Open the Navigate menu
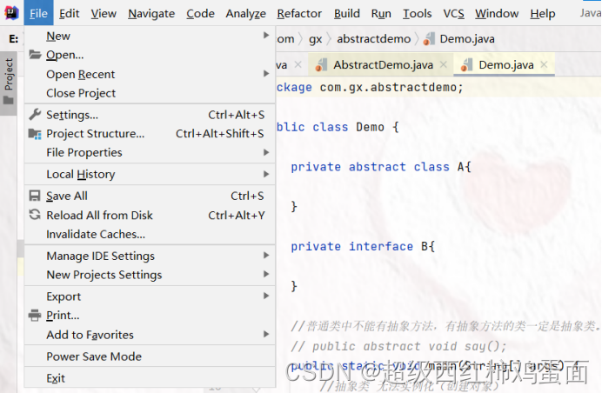 point(151,13)
